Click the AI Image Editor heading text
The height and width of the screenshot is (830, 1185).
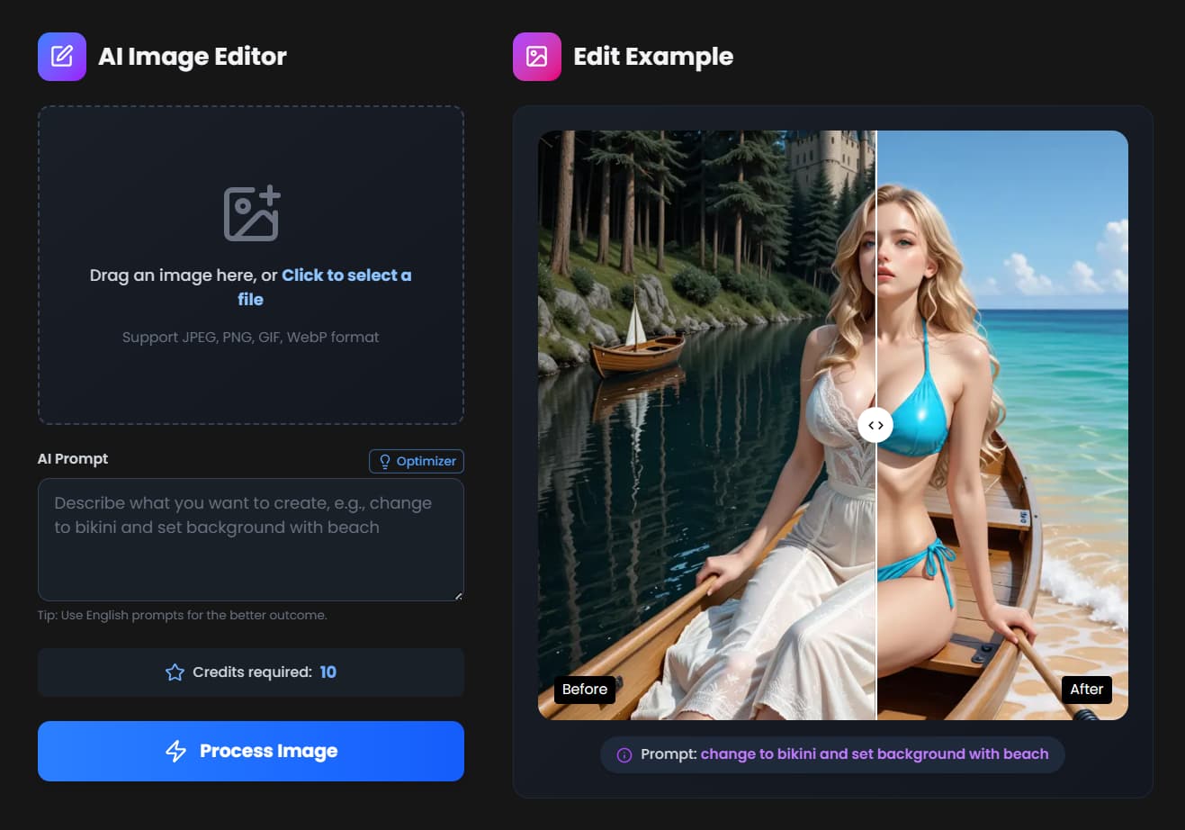coord(192,57)
